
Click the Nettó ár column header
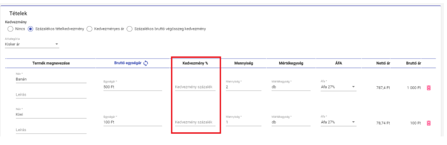(x=383, y=63)
